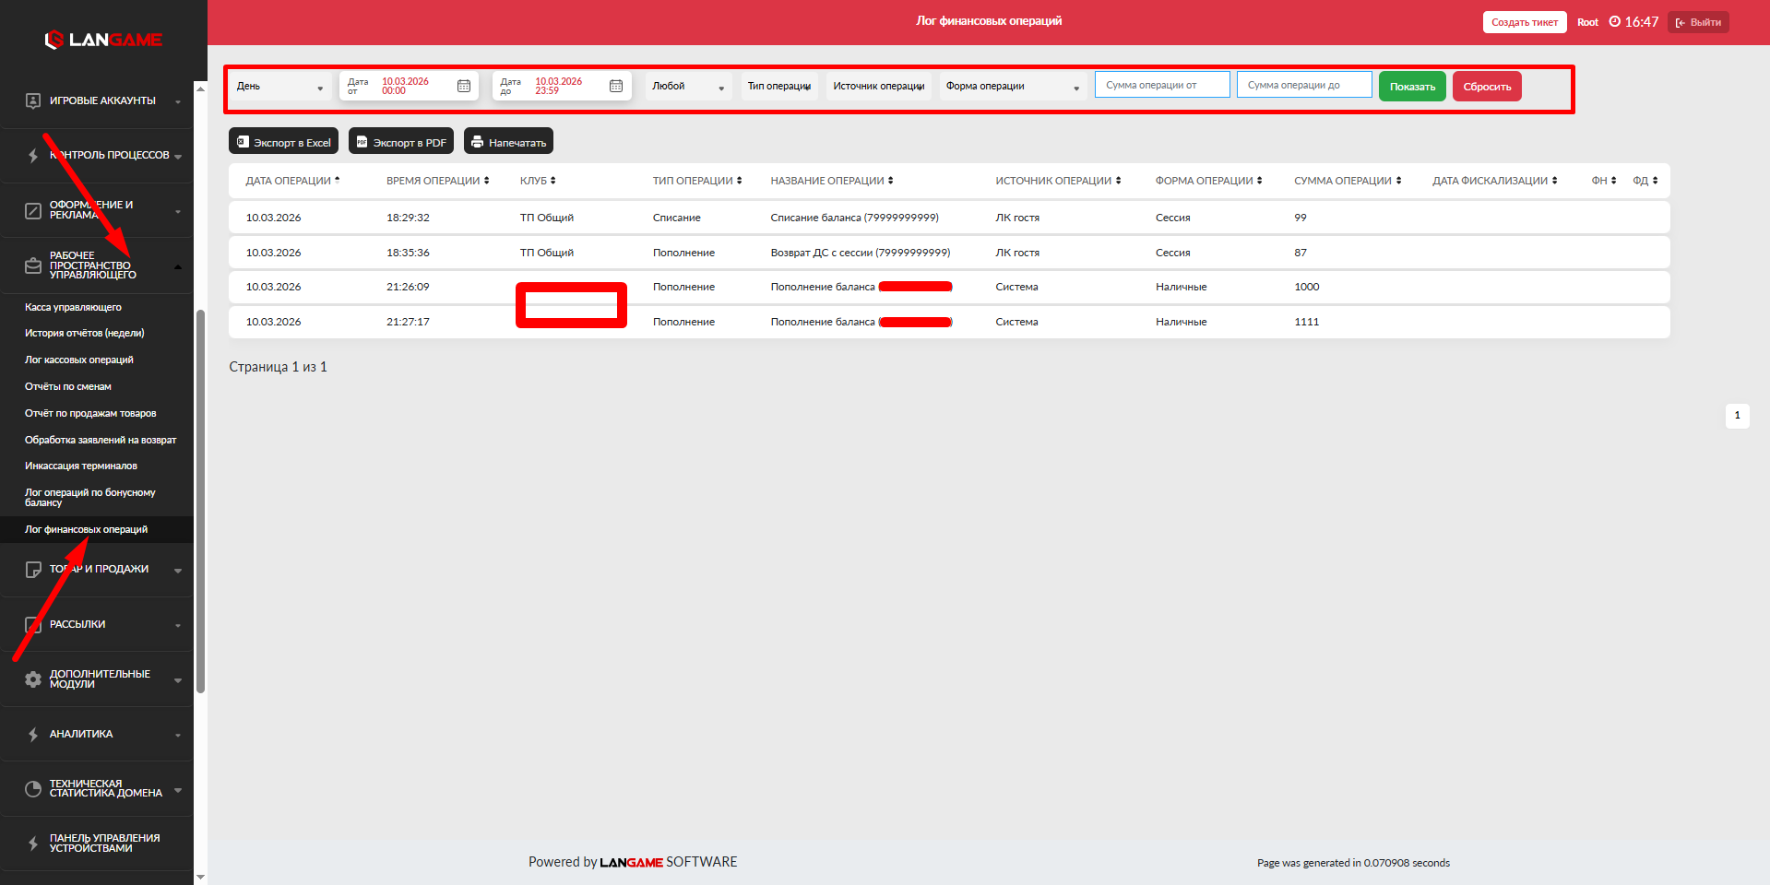Expand the Игровые аккаунты sidebar section
This screenshot has height=885, width=1770.
[x=101, y=100]
